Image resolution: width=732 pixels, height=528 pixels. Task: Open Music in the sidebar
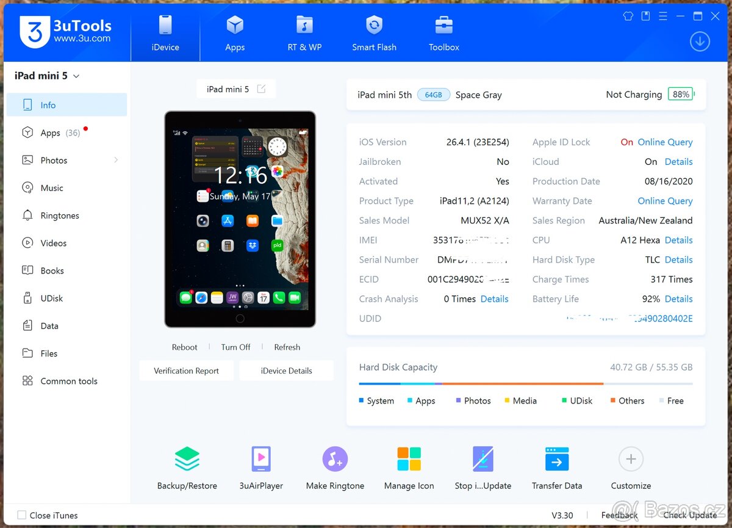coord(66,188)
